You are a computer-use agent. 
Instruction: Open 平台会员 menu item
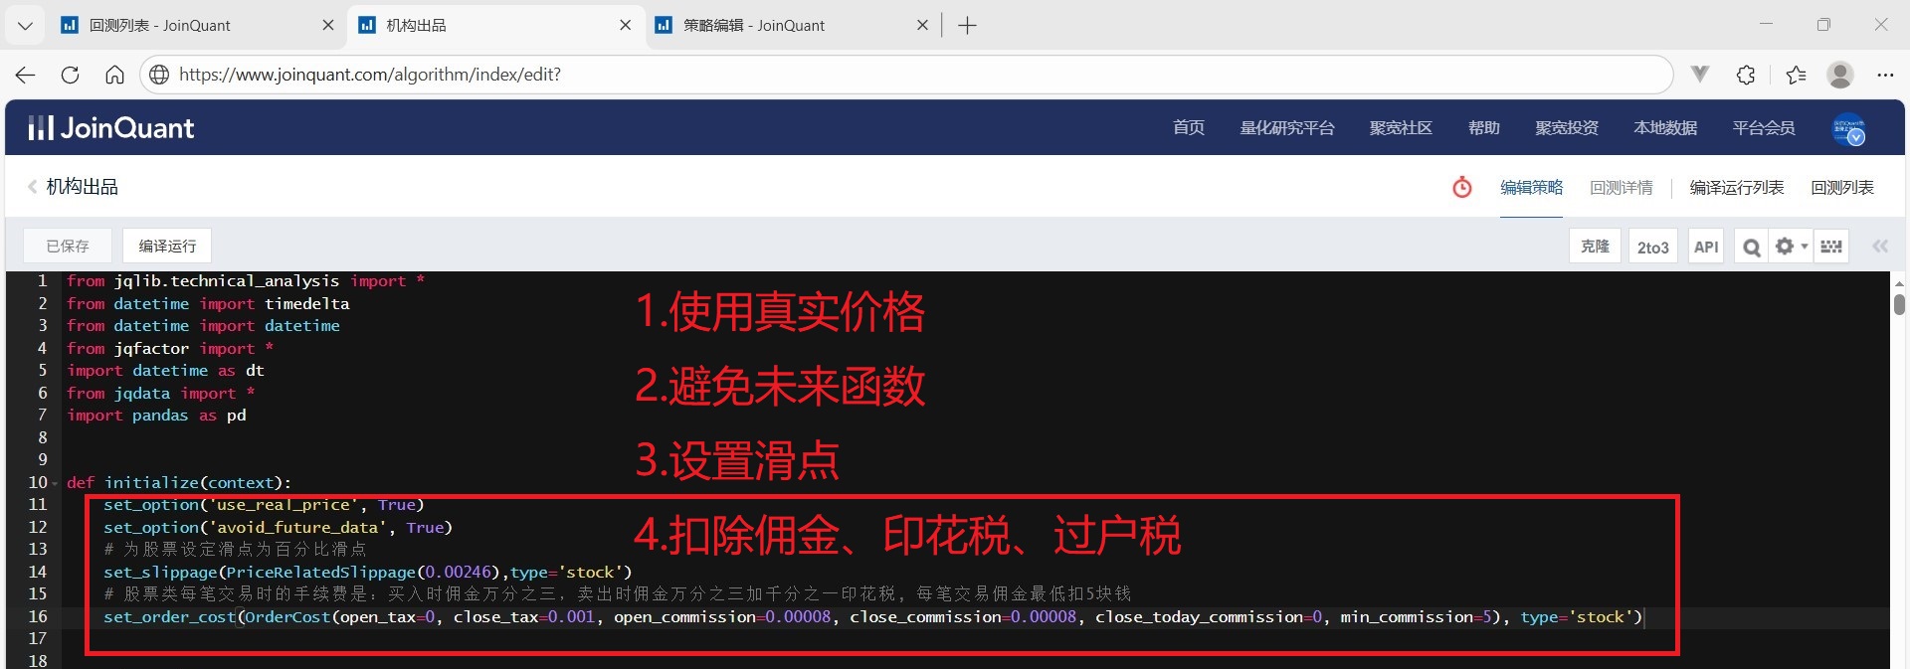(1764, 128)
